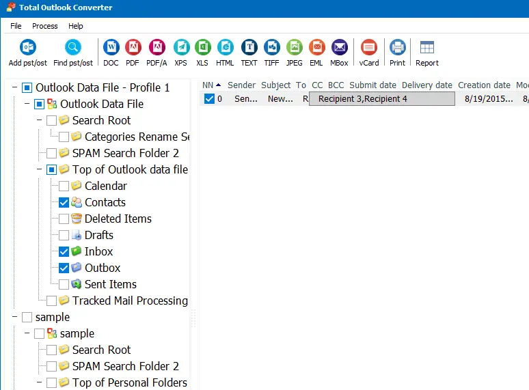This screenshot has height=390, width=529.
Task: Click the CC column header
Action: coord(317,85)
